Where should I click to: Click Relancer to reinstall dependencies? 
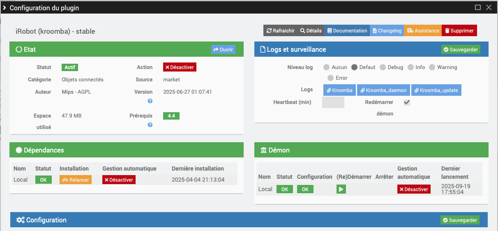pyautogui.click(x=76, y=180)
